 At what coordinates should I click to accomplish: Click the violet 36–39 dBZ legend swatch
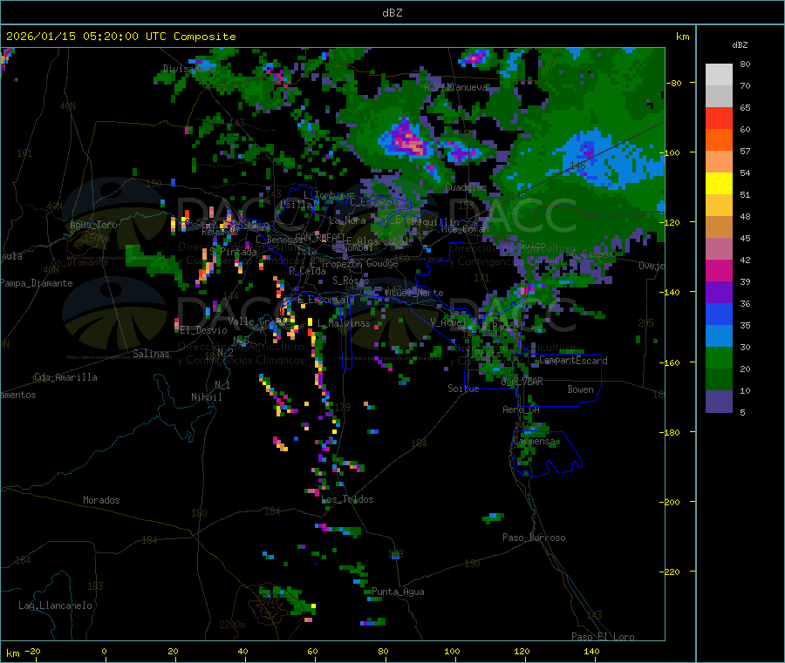[719, 293]
